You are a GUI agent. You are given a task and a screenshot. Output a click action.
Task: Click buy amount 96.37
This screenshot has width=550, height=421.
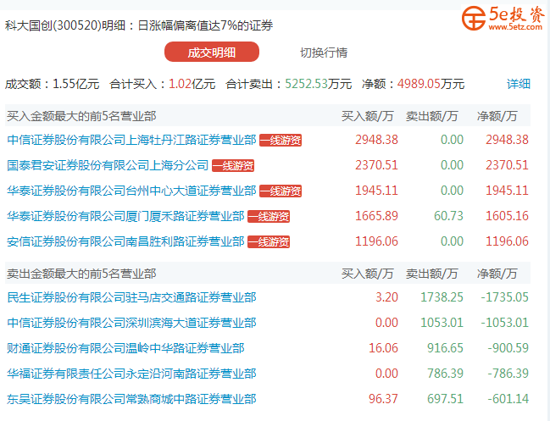tap(383, 399)
